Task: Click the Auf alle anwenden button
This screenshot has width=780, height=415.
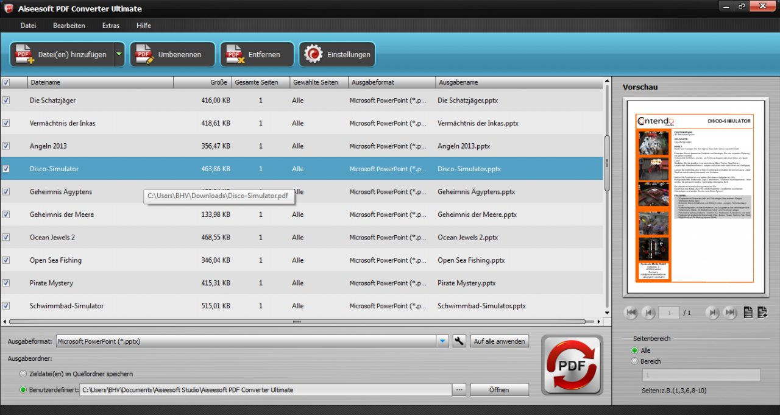Action: pos(499,341)
